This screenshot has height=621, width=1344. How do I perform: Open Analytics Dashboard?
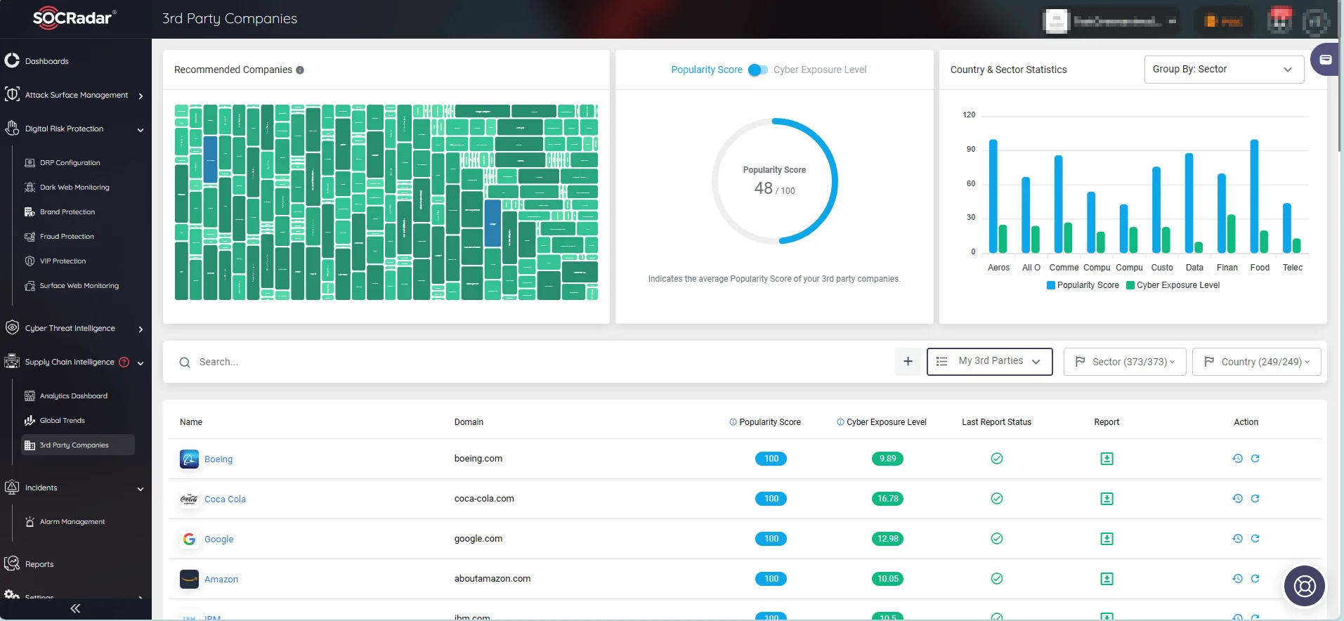pos(73,396)
